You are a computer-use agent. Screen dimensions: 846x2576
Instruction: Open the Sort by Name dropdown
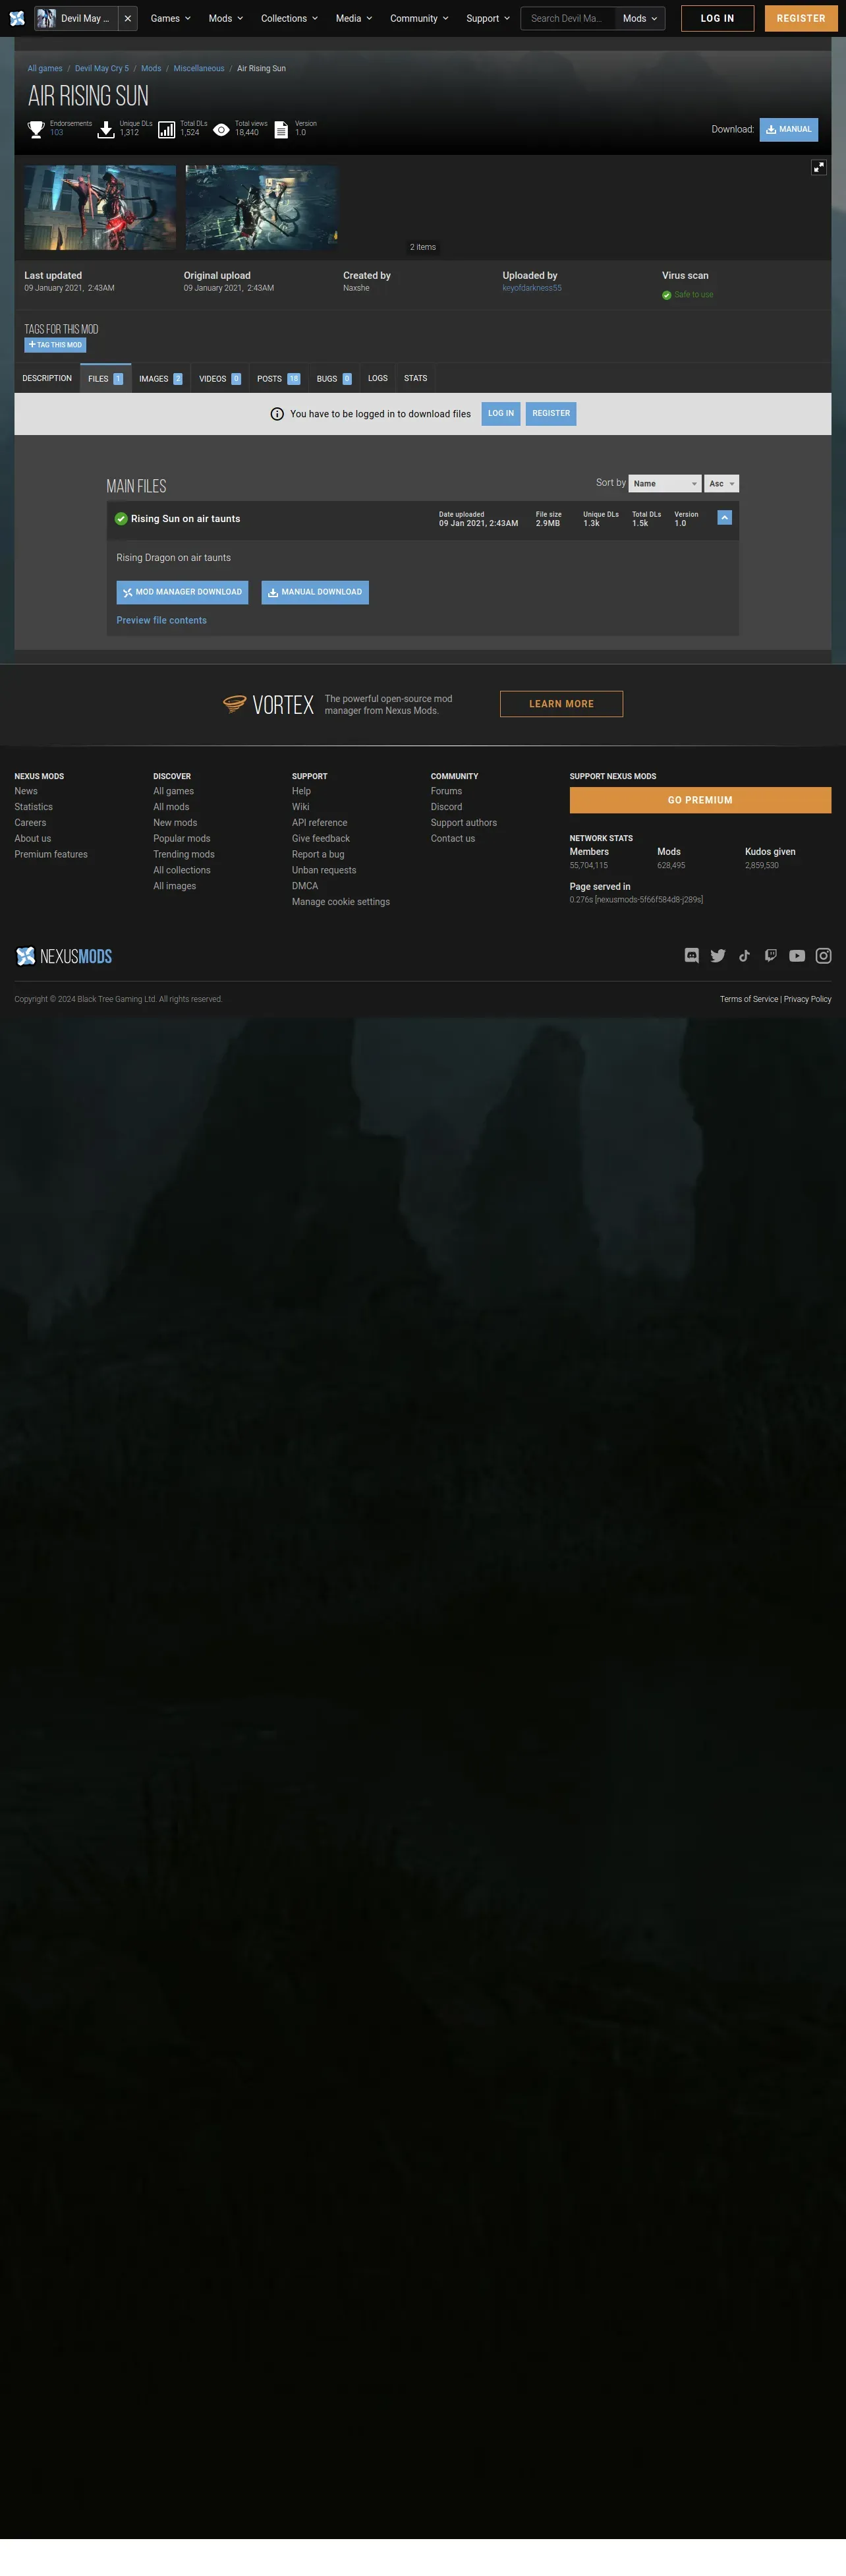pos(664,484)
